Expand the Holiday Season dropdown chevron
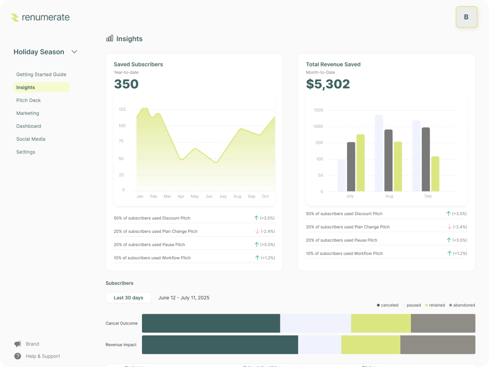Viewport: 489px width, 367px height. 74,52
